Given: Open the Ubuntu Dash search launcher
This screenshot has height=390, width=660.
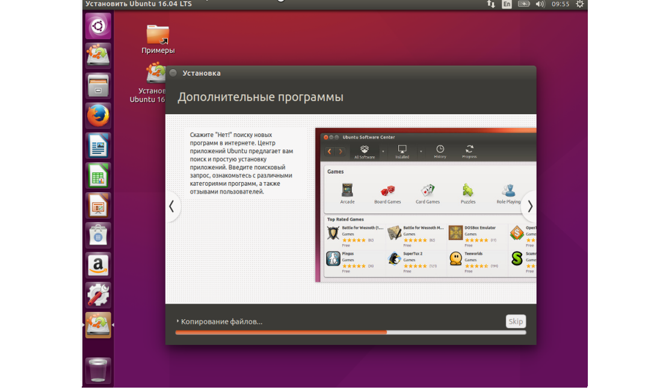Looking at the screenshot, I should [98, 26].
